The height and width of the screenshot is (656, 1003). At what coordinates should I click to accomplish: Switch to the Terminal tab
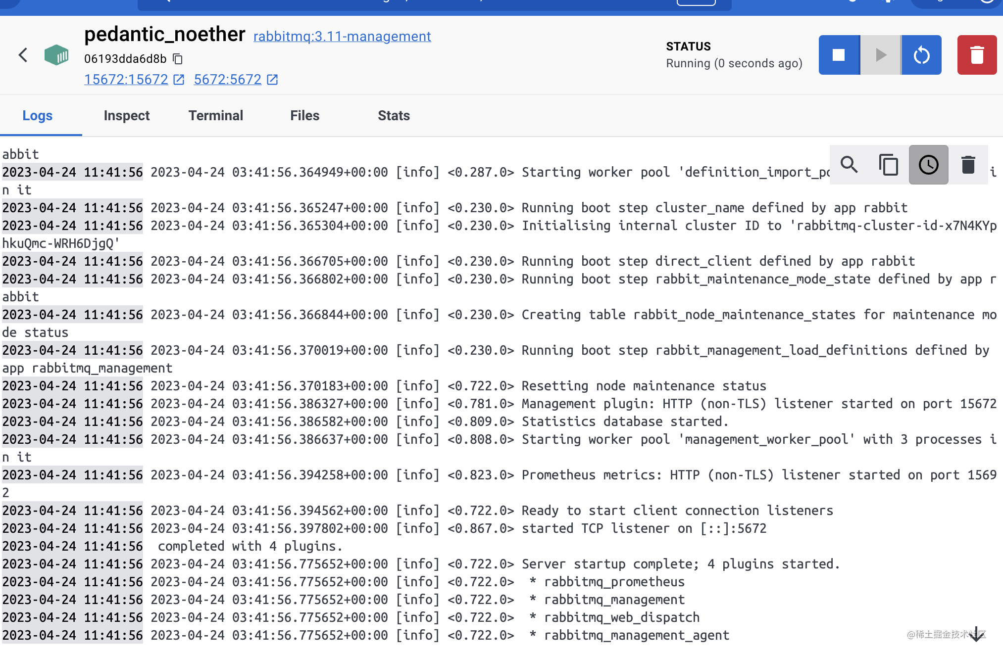pyautogui.click(x=215, y=115)
